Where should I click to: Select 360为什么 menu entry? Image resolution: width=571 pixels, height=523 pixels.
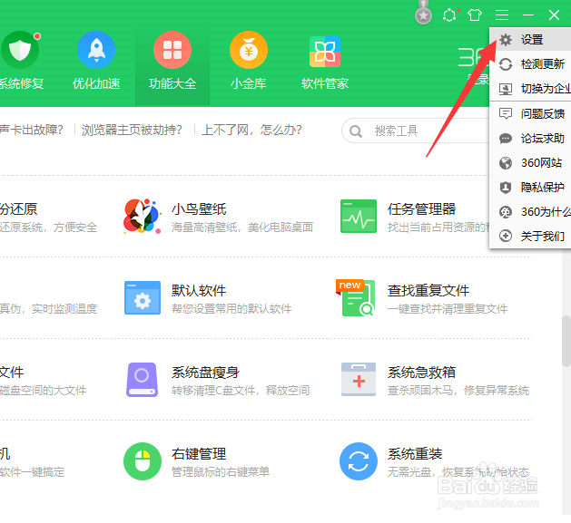click(530, 211)
